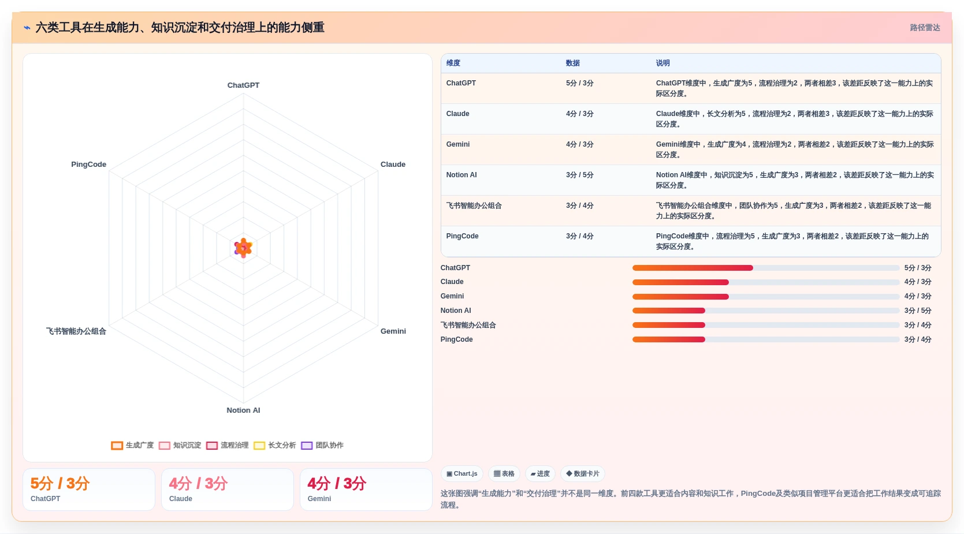
Task: Open the Gemini 4分 / 3分 stat card
Action: click(366, 490)
